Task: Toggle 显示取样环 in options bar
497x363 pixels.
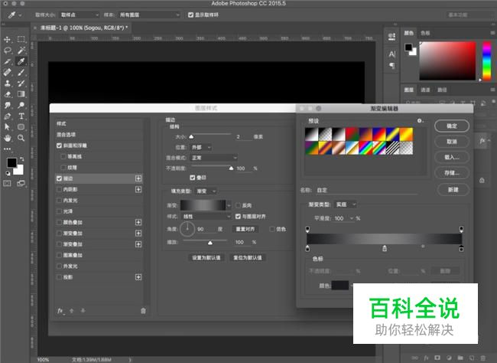Action: [x=190, y=15]
